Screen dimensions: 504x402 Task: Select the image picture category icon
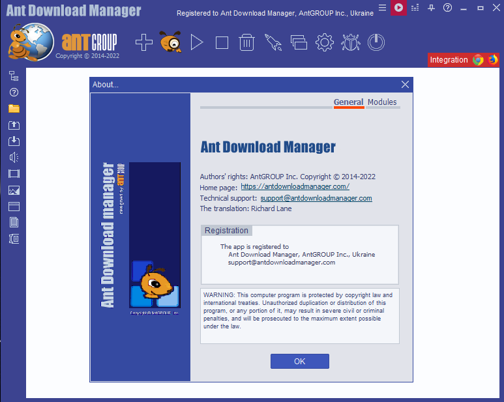14,190
